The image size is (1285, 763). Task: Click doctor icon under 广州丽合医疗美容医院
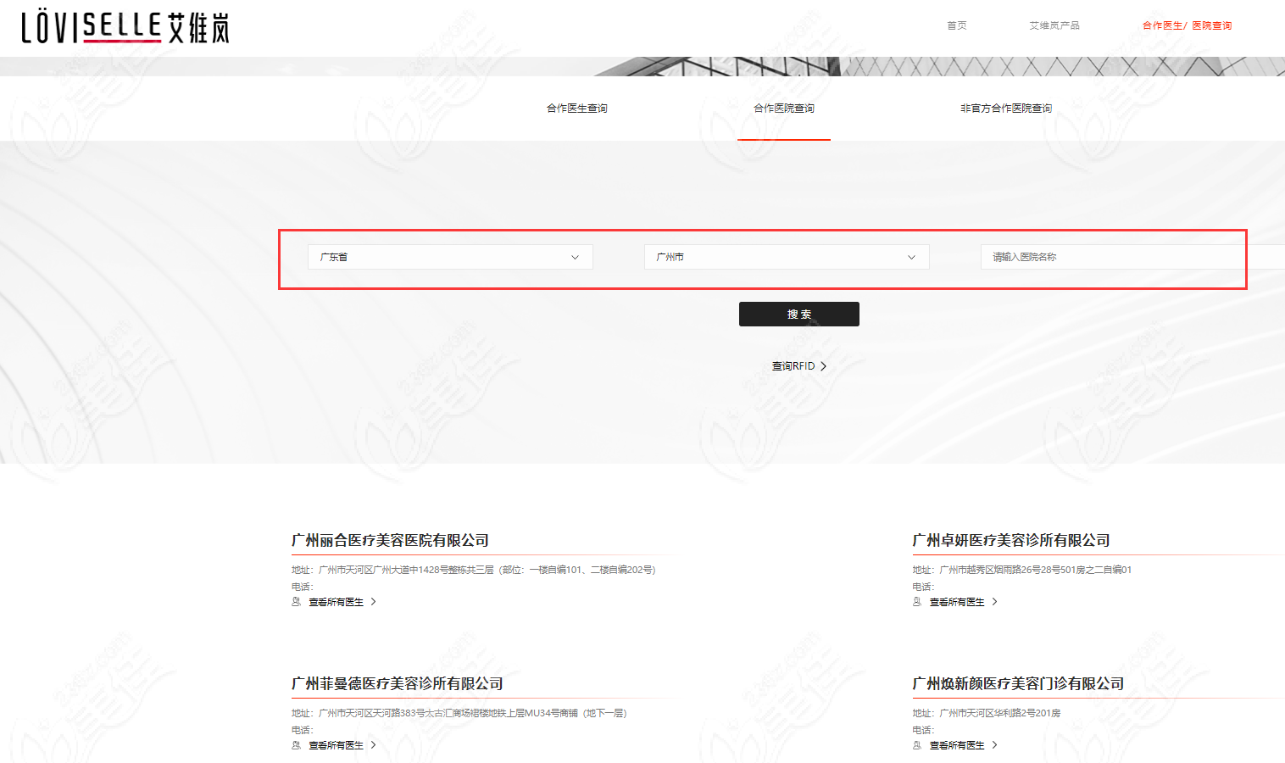pos(297,602)
